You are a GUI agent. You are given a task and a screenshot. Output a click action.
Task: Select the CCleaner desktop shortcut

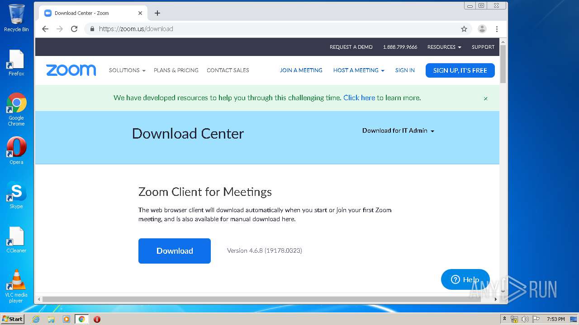(x=16, y=239)
